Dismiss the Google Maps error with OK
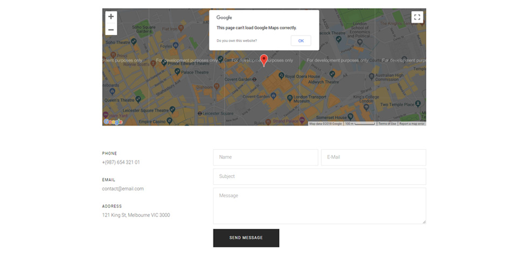Image resolution: width=528 pixels, height=253 pixels. pyautogui.click(x=301, y=41)
